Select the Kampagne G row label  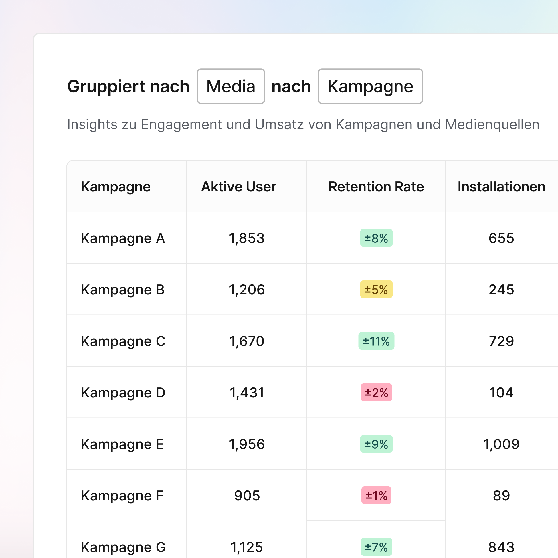pos(123,547)
